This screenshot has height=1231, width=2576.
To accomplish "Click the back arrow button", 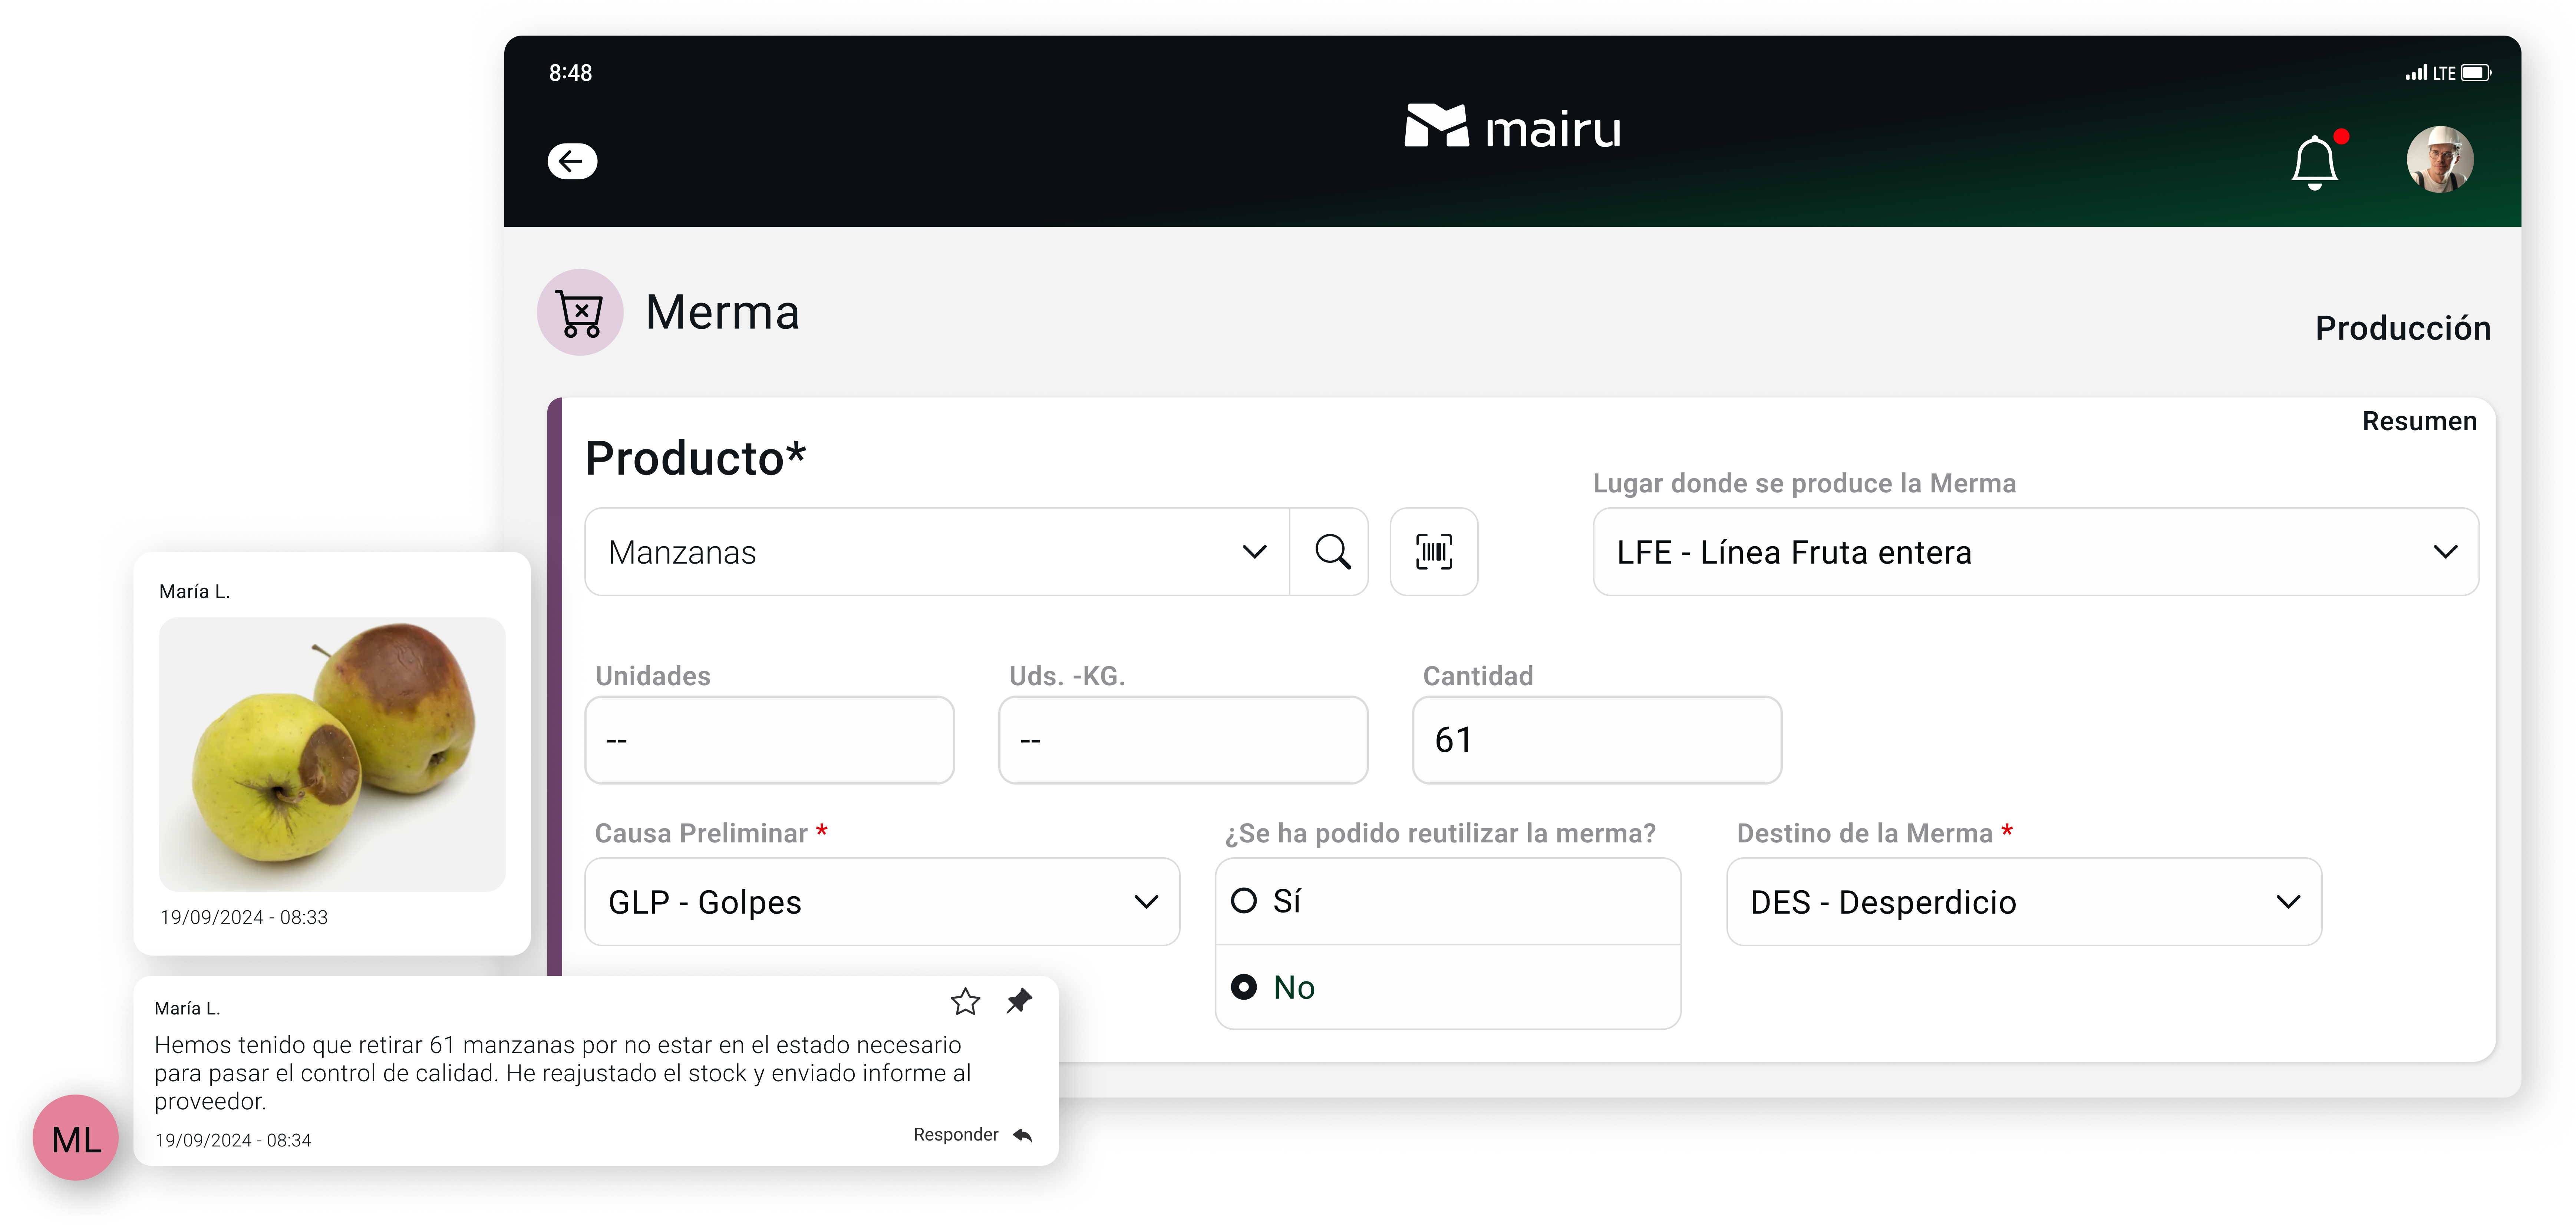I will point(572,161).
